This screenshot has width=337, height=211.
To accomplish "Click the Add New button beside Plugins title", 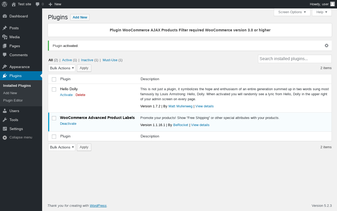I will [x=80, y=17].
